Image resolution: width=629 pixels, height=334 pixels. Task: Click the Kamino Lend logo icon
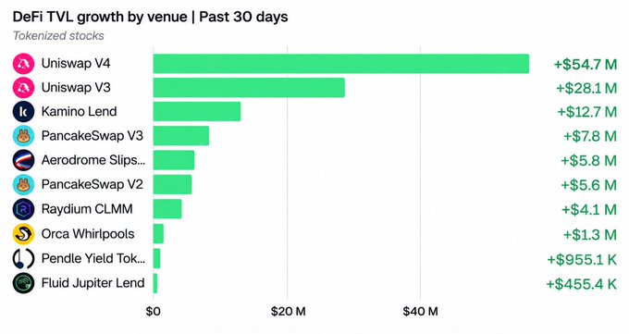tap(23, 112)
